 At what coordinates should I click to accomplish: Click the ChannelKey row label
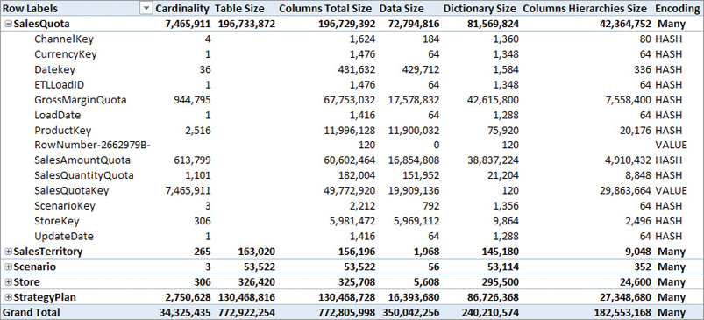coord(64,39)
